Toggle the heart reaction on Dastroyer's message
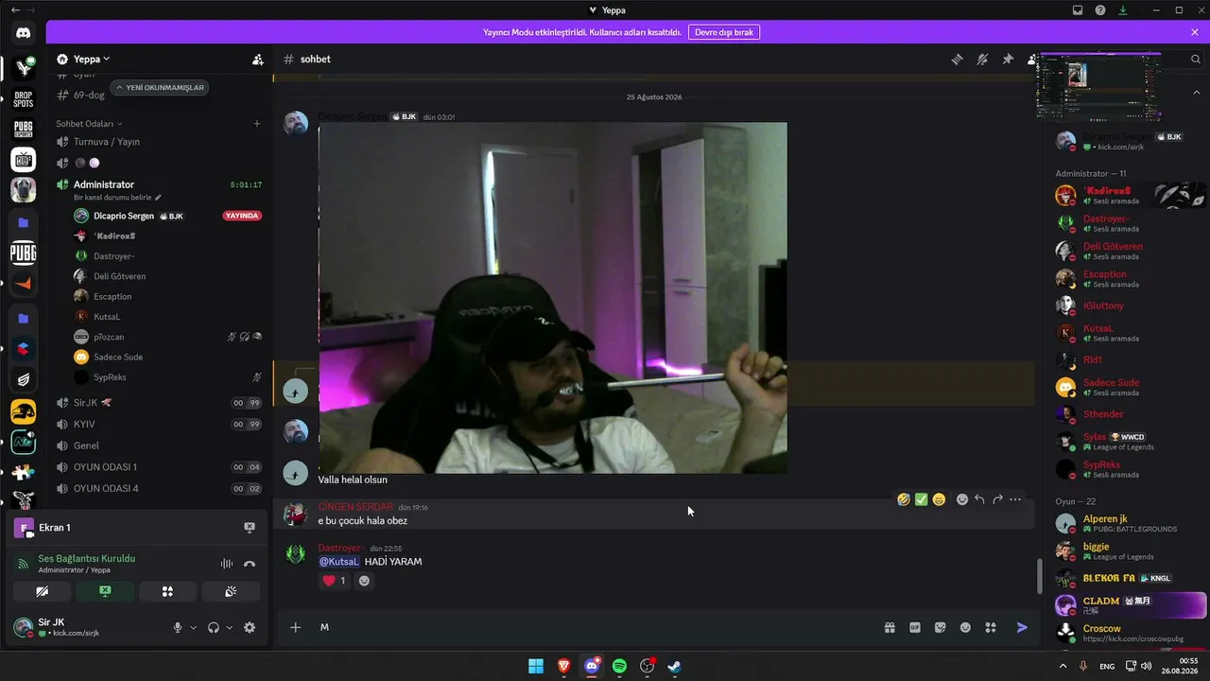The image size is (1210, 681). [x=335, y=581]
